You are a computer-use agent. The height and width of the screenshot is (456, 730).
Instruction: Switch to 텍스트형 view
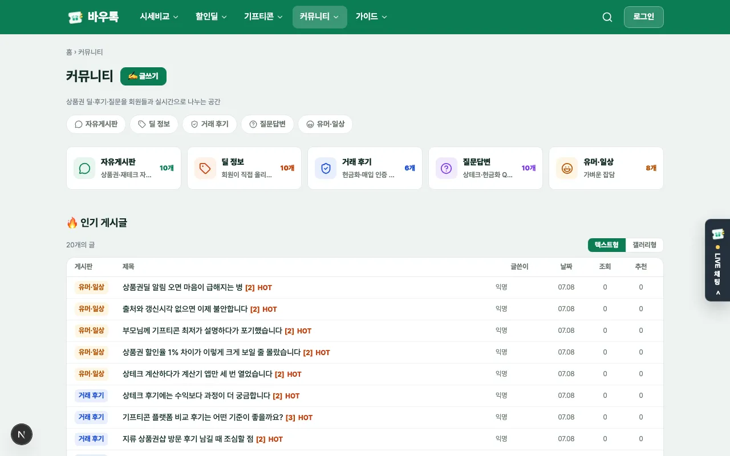pyautogui.click(x=607, y=245)
